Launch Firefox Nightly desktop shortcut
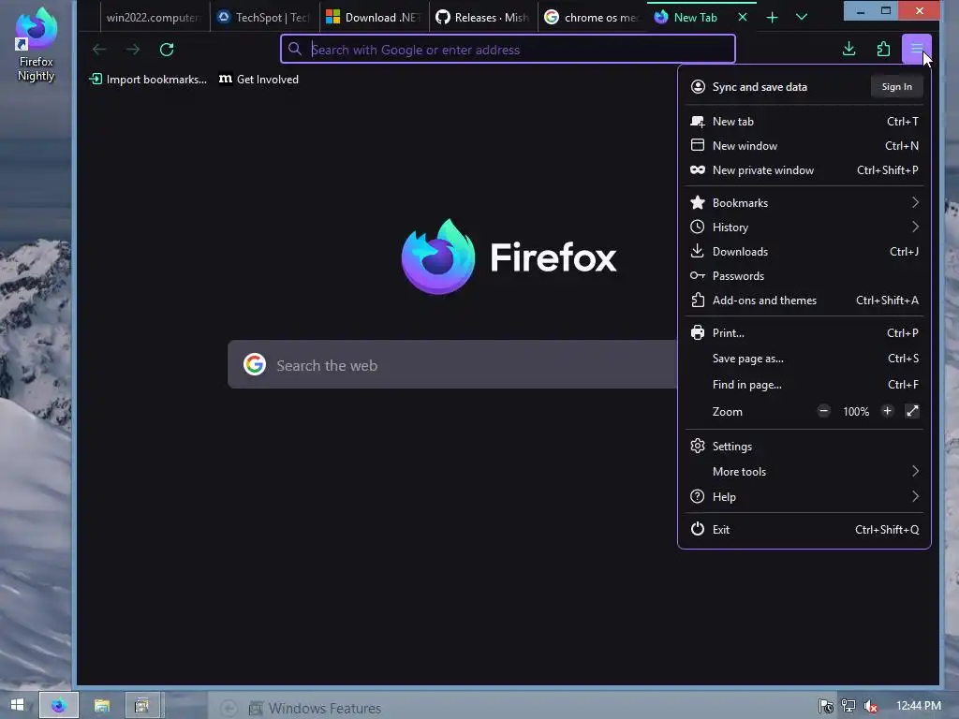The image size is (959, 719). click(x=37, y=44)
